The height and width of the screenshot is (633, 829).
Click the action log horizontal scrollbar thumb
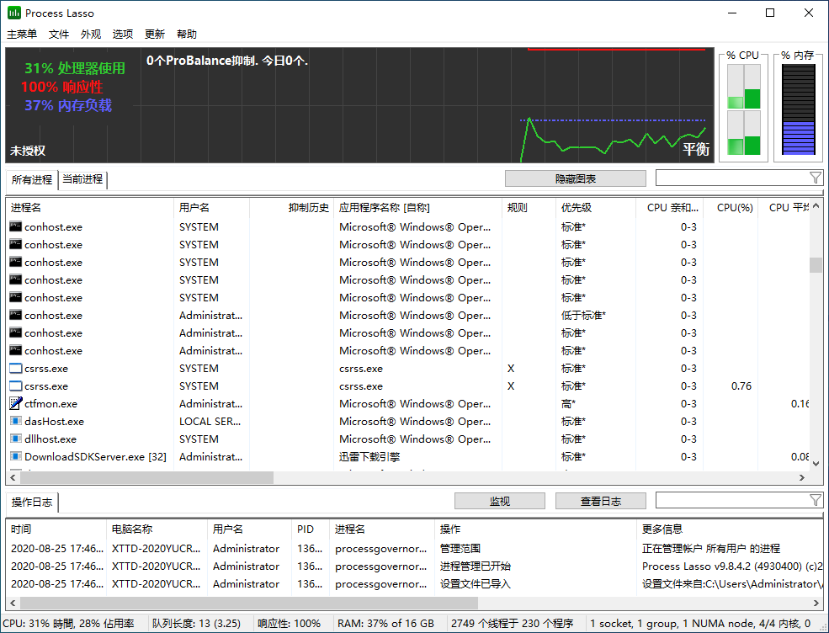coord(248,603)
